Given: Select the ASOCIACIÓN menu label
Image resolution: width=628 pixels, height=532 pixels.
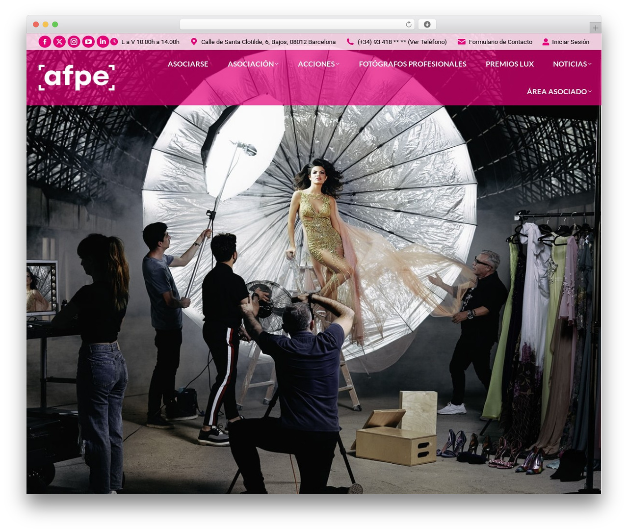Looking at the screenshot, I should 251,64.
